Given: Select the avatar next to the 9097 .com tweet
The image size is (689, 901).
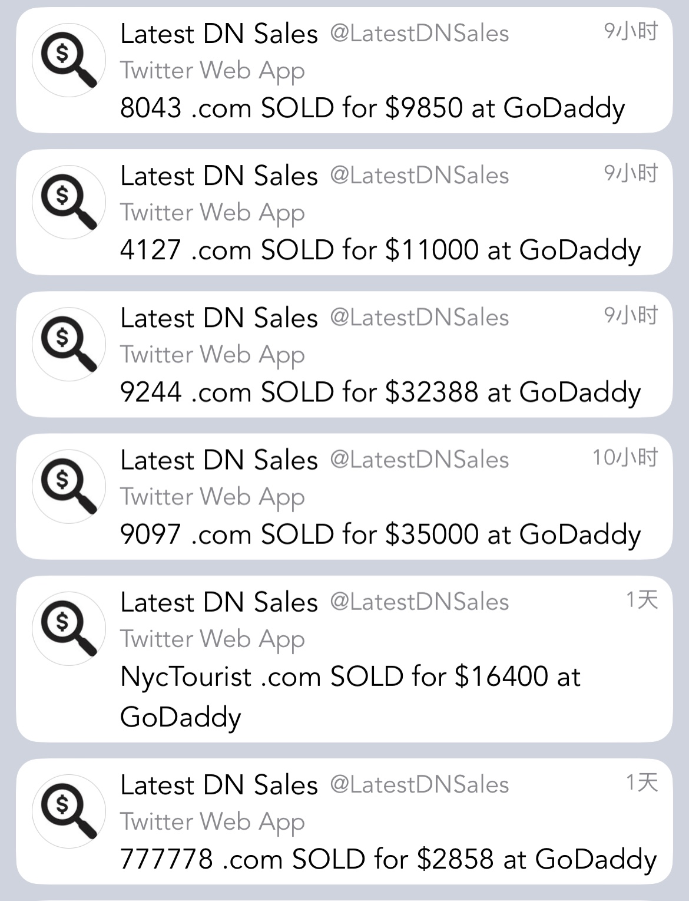Looking at the screenshot, I should (x=68, y=486).
